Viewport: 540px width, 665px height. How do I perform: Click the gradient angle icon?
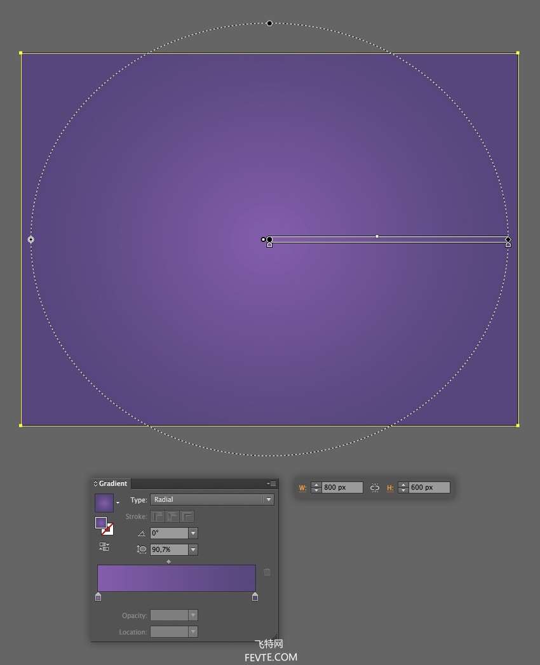coord(142,534)
